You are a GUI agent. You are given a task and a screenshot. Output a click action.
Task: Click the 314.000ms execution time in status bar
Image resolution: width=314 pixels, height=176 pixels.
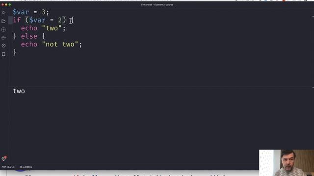tap(26, 167)
